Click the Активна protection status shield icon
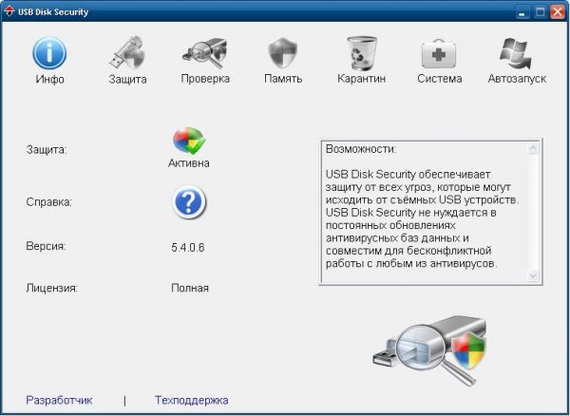Image resolution: width=570 pixels, height=416 pixels. (189, 141)
